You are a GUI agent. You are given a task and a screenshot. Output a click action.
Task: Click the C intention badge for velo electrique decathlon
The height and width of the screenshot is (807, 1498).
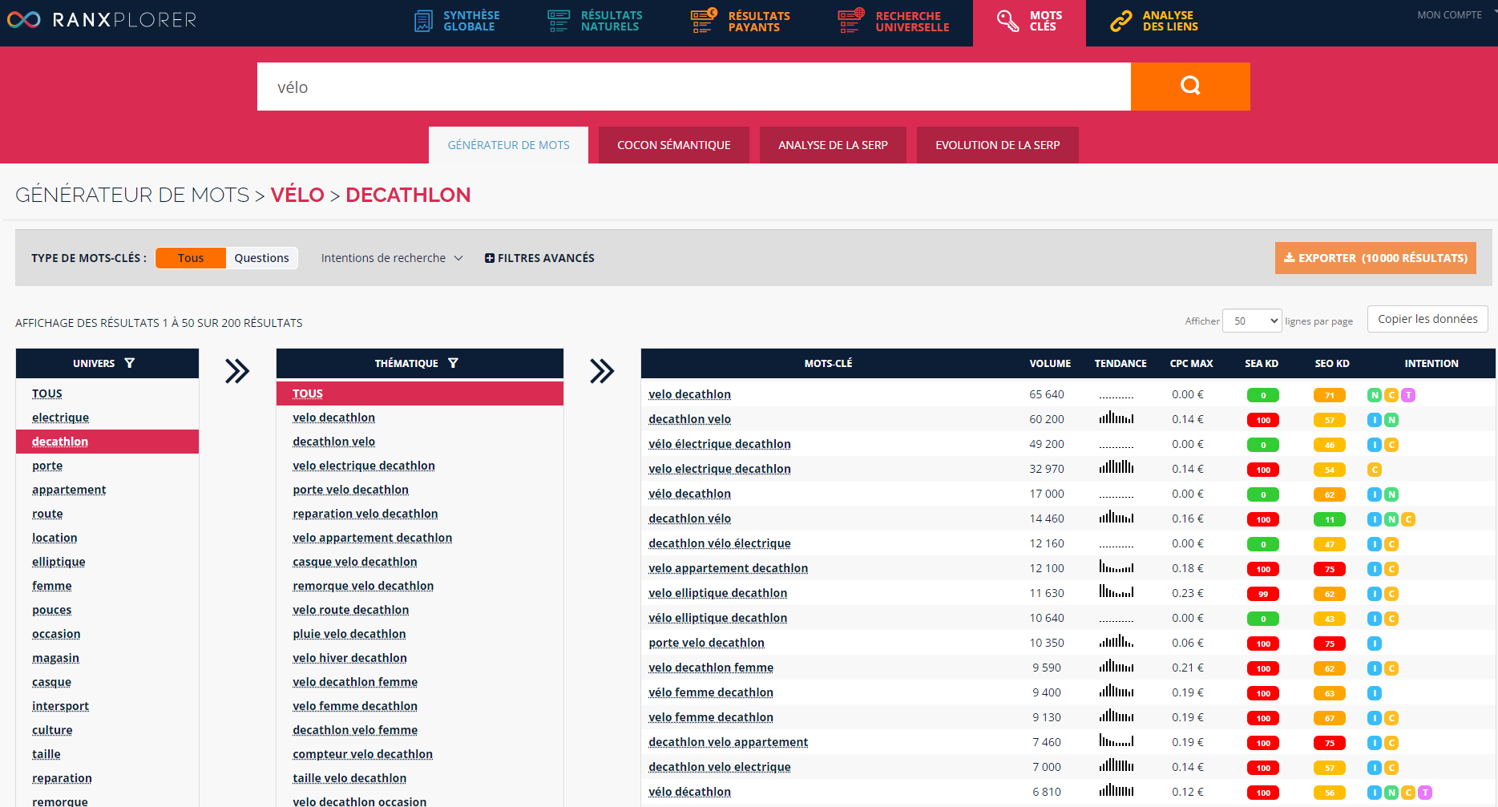1375,470
